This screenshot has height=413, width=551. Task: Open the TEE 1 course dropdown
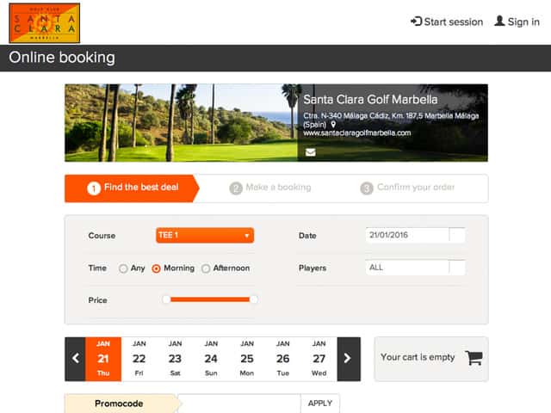pos(205,235)
